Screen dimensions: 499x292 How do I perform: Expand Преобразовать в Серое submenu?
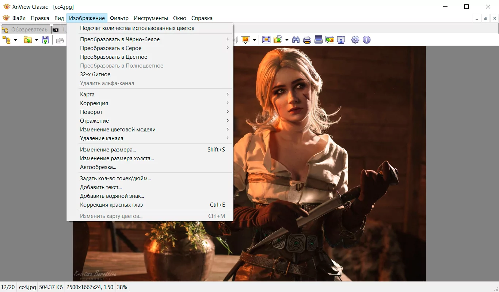(x=150, y=48)
